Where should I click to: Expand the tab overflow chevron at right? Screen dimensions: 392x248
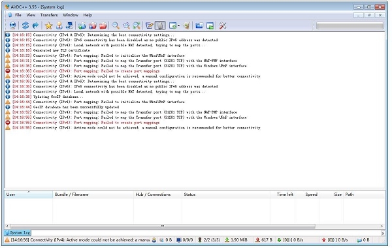382,233
